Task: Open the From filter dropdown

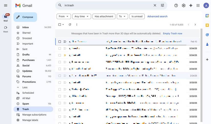Action: (64, 16)
